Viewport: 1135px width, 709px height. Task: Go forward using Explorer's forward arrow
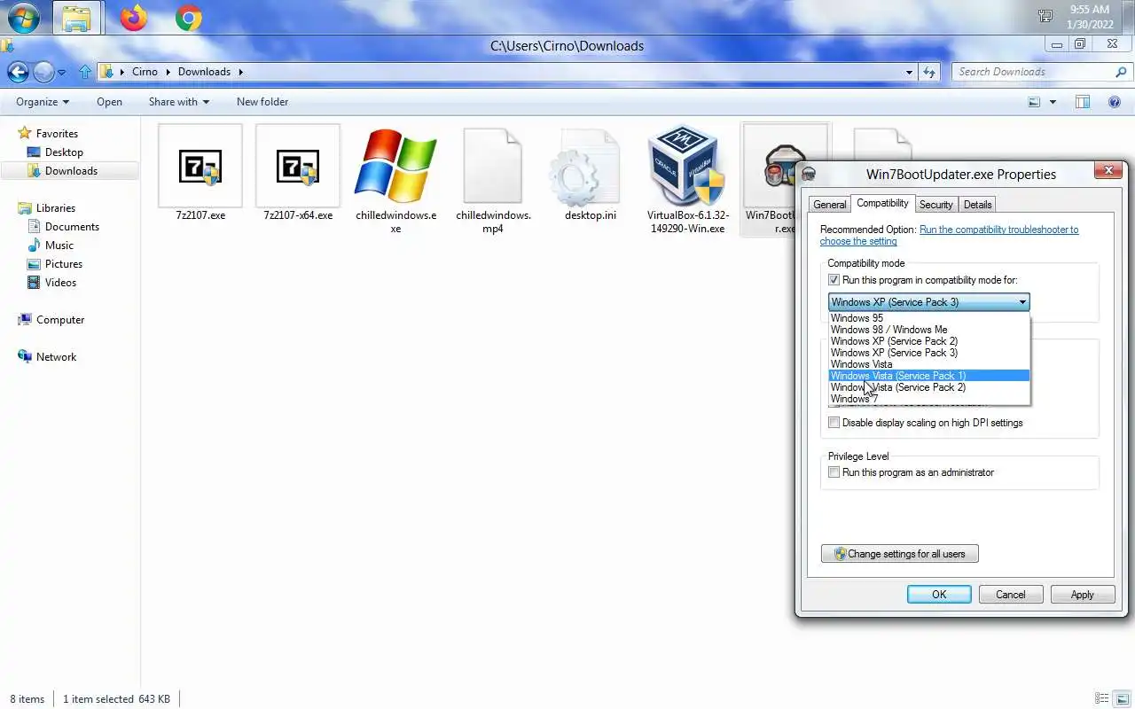(43, 72)
